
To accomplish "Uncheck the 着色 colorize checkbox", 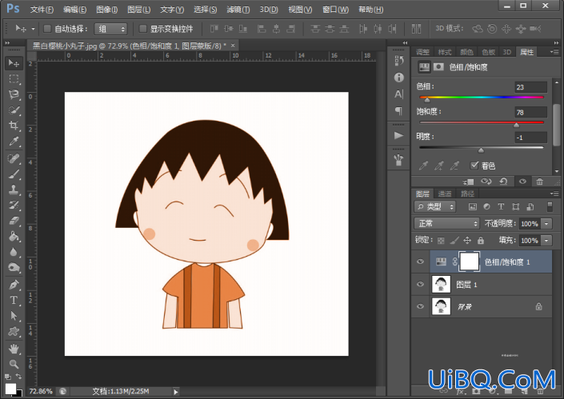I will point(474,166).
